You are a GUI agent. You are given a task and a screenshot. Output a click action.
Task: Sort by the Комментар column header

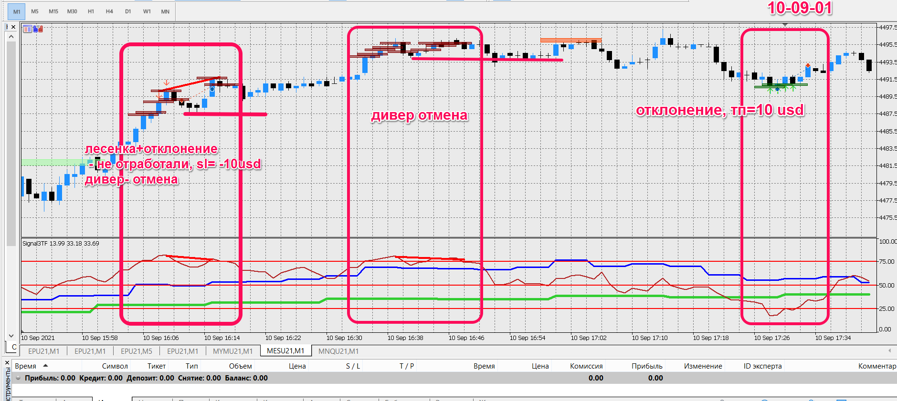click(877, 366)
